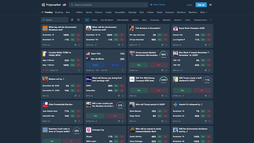The image size is (254, 143).
Task: Open the Sports category
Action: tap(89, 12)
